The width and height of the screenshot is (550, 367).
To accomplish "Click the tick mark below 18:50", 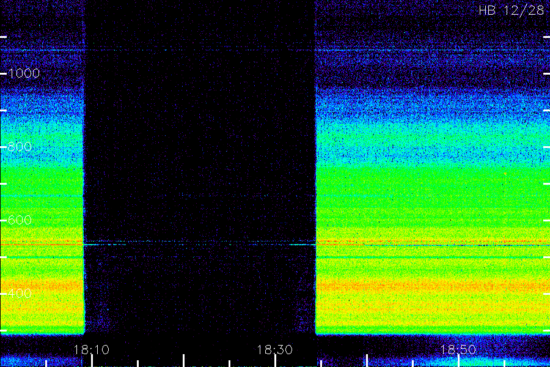I will [458, 361].
